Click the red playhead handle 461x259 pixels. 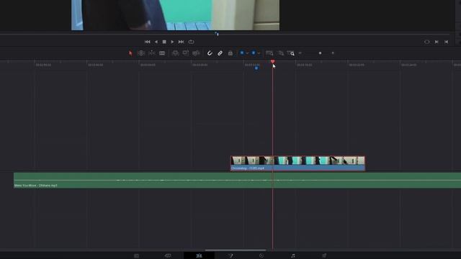(272, 61)
